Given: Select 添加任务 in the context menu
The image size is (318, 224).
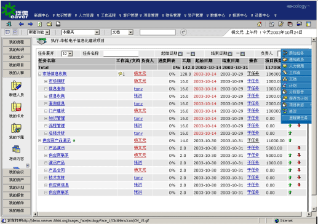Looking at the screenshot, I should (x=296, y=53).
